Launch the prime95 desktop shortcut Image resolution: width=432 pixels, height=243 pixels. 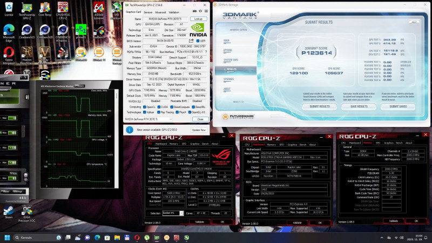click(80, 31)
